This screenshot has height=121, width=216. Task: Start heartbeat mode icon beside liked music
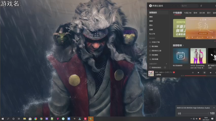(x=165, y=67)
